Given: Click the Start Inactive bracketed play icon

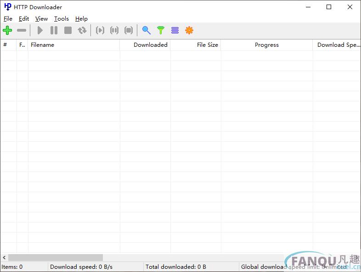Looking at the screenshot, I should click(100, 30).
